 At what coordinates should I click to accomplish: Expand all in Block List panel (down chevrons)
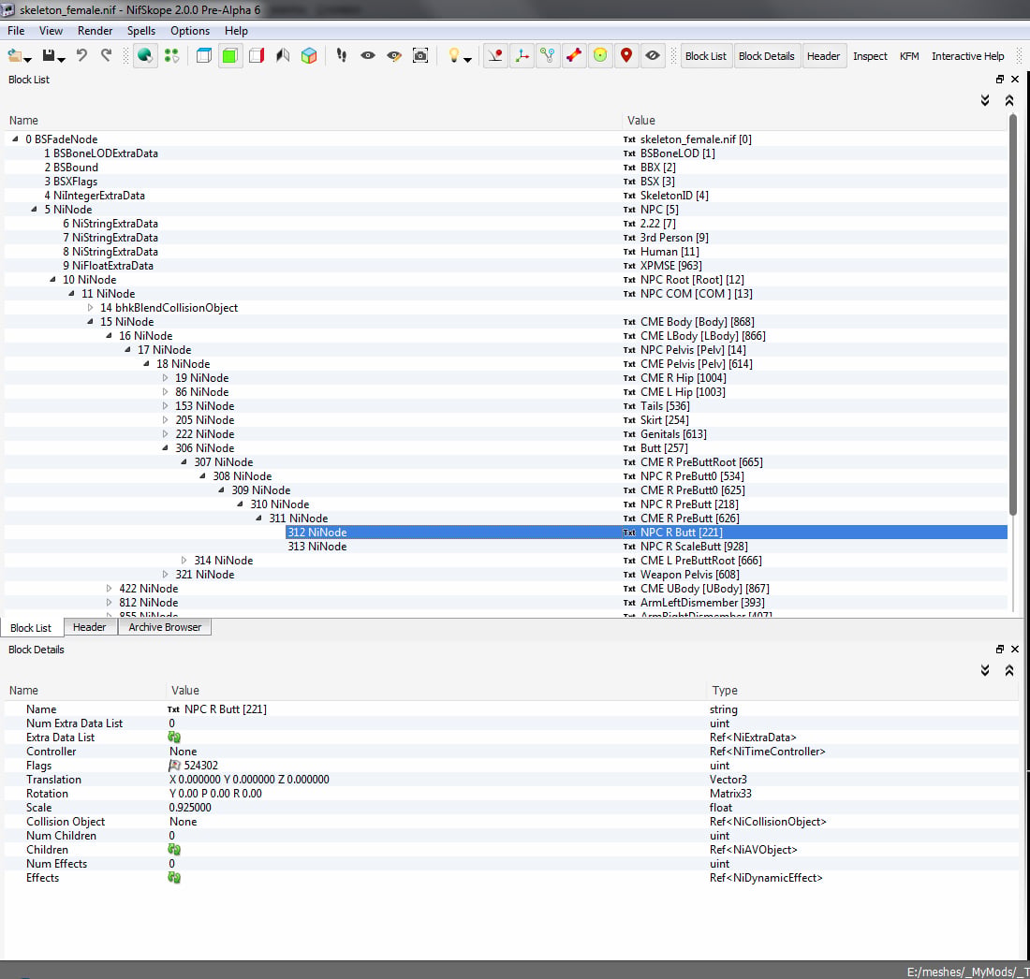click(x=985, y=100)
